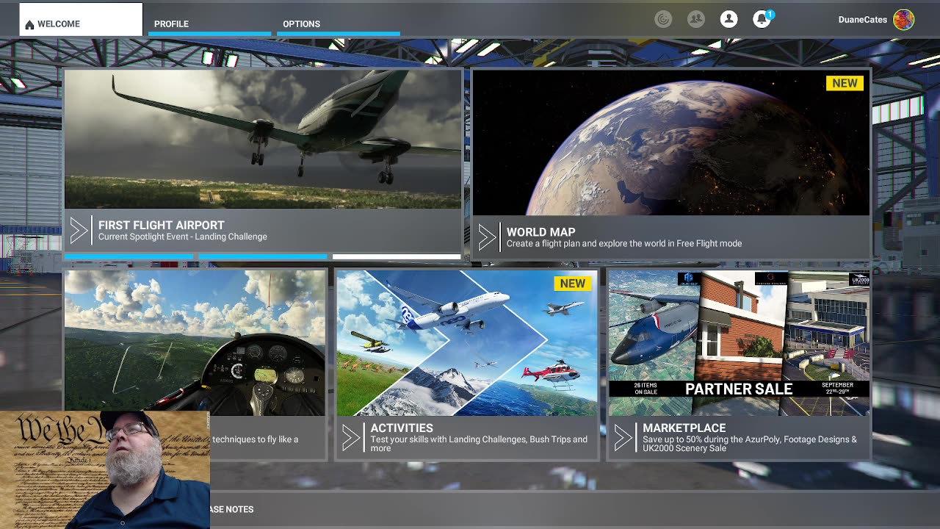This screenshot has height=529, width=940.
Task: Open the friends group icon
Action: [696, 20]
